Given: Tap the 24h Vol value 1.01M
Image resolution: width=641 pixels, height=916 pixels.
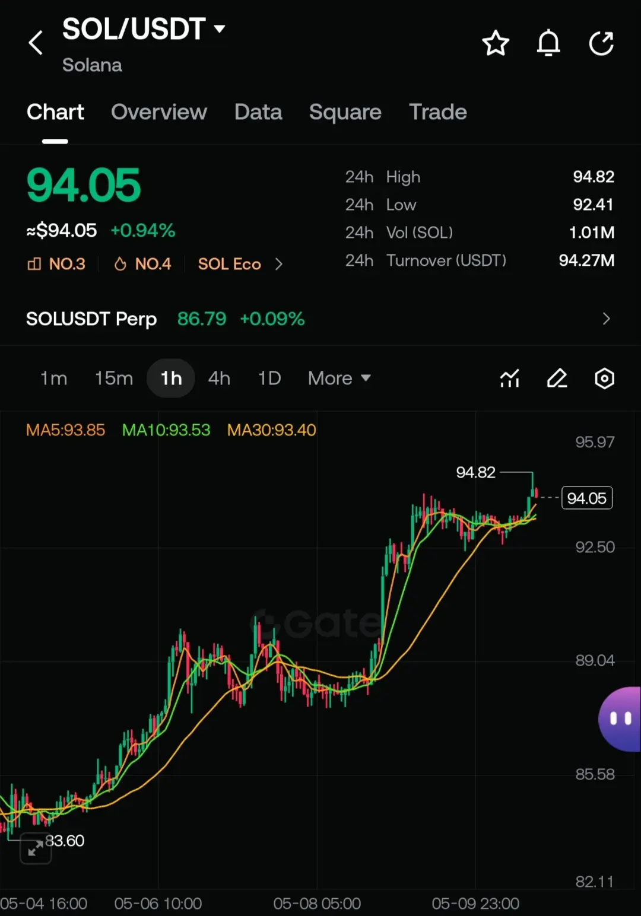Looking at the screenshot, I should (x=592, y=233).
